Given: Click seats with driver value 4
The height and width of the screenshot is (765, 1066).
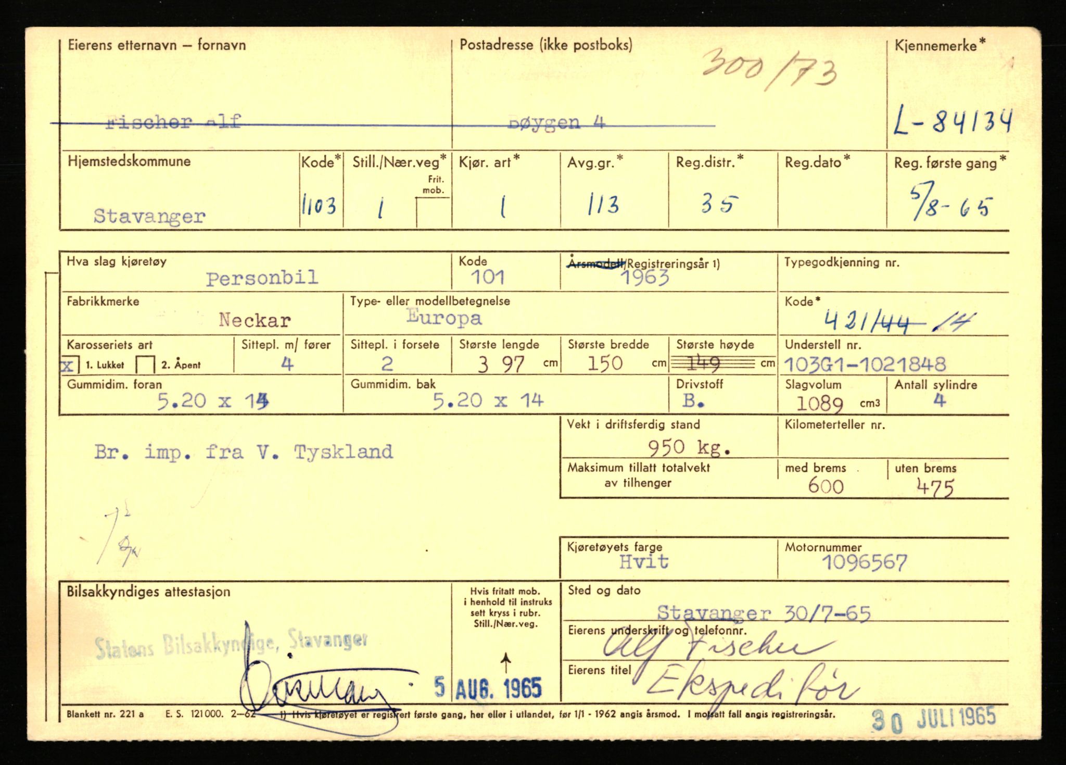Looking at the screenshot, I should coord(287,363).
